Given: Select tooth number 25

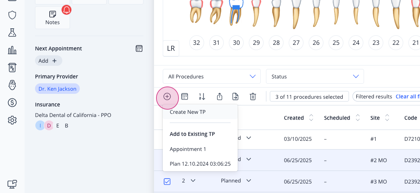Looking at the screenshot, I should coord(336,43).
